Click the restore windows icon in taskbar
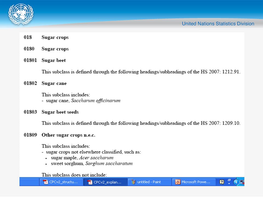 (229, 181)
